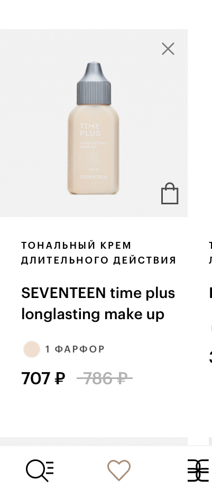Open catalog search magnifier icon
The width and height of the screenshot is (212, 497).
pos(40,471)
